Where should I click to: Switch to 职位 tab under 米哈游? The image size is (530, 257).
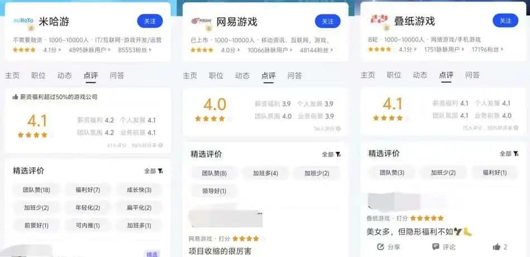pos(38,75)
